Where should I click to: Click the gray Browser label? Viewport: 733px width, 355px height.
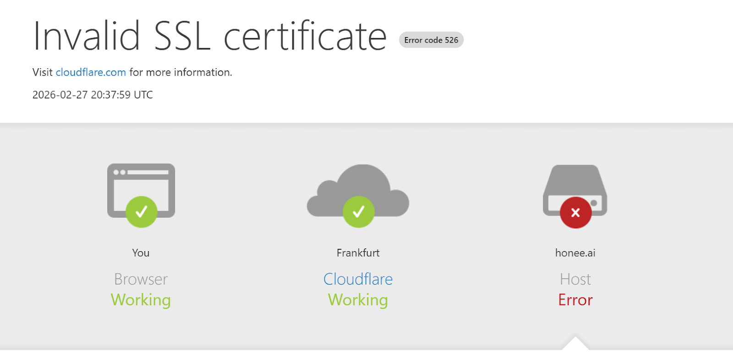point(141,279)
